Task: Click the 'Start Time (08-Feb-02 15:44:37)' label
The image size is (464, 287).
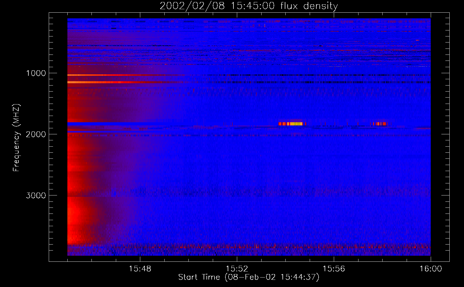Action: pyautogui.click(x=249, y=277)
